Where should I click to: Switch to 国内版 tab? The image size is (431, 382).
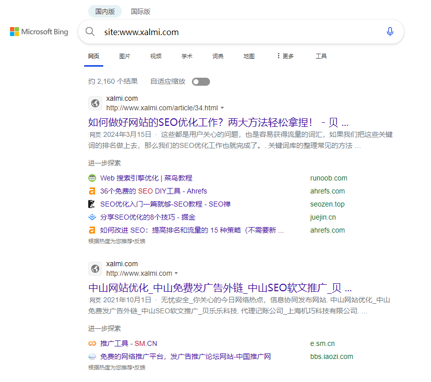(105, 12)
